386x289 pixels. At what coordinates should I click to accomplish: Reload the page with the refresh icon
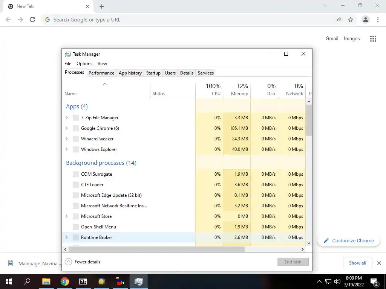coord(32,20)
